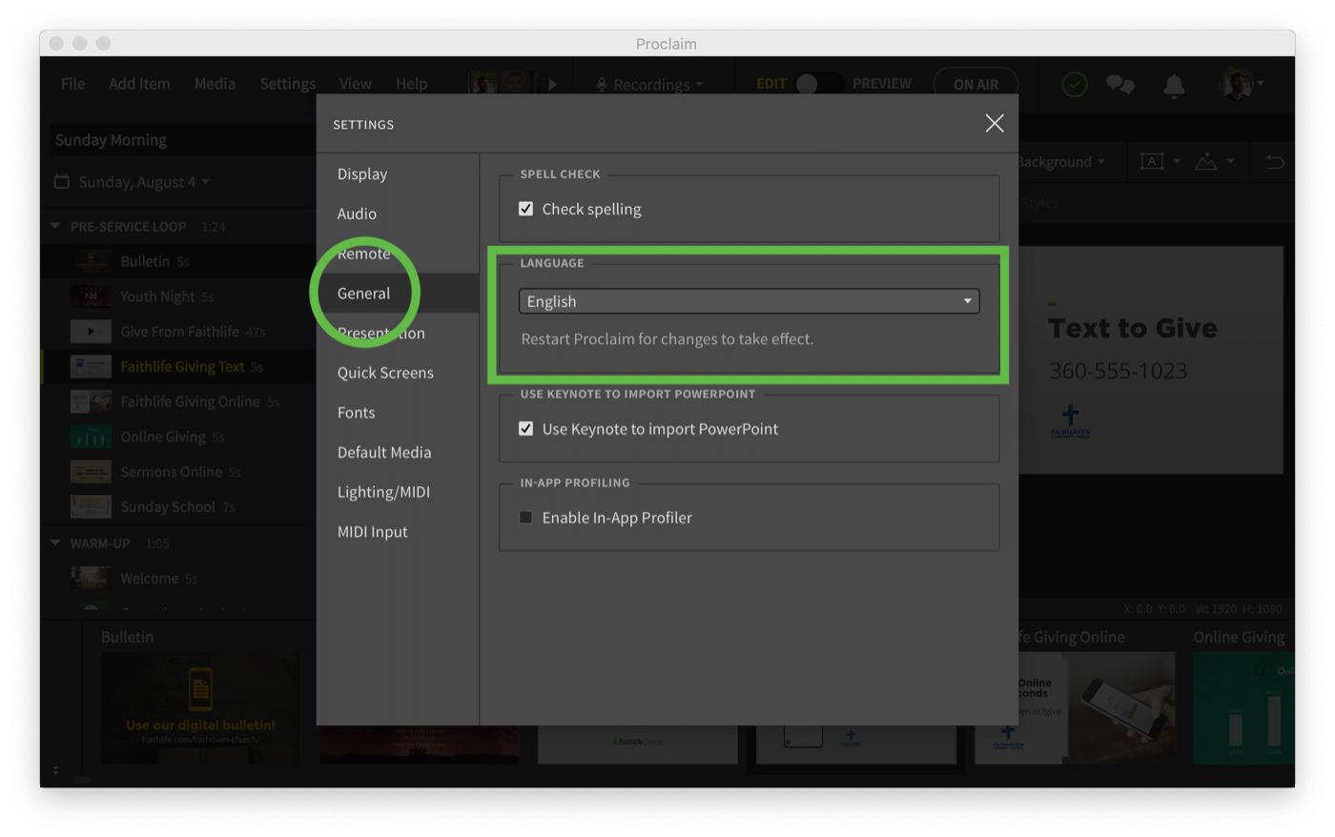Open the chat bubbles icon
This screenshot has height=837, width=1335.
click(1120, 85)
